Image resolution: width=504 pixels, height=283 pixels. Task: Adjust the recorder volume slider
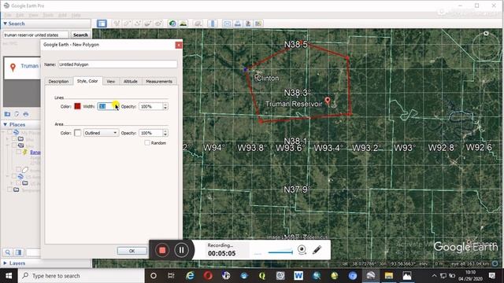pyautogui.click(x=280, y=252)
